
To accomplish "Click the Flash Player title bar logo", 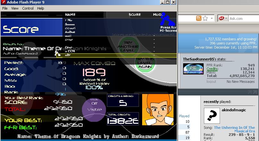I will click(3, 2).
